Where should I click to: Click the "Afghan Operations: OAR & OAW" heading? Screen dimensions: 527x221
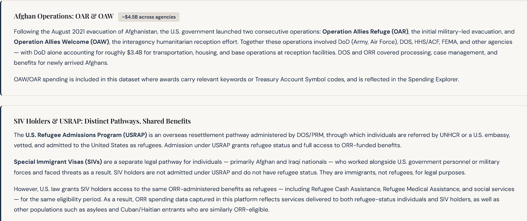[x=64, y=17]
